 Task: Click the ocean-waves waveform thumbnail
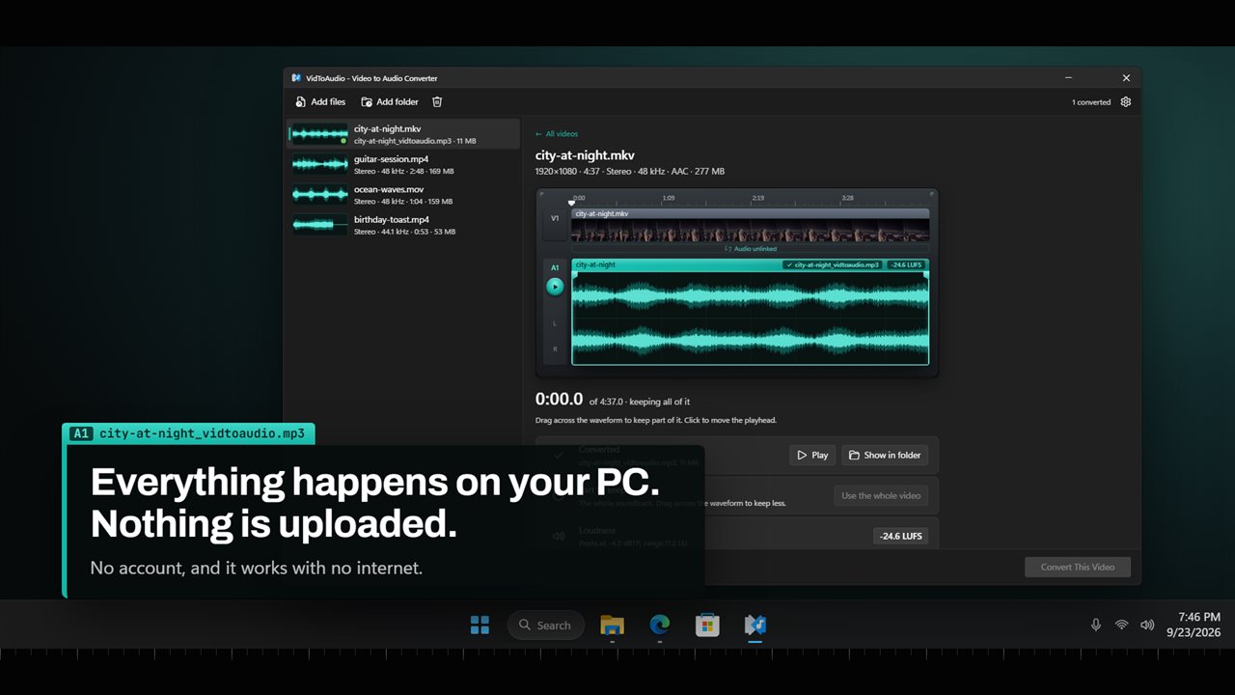[319, 194]
